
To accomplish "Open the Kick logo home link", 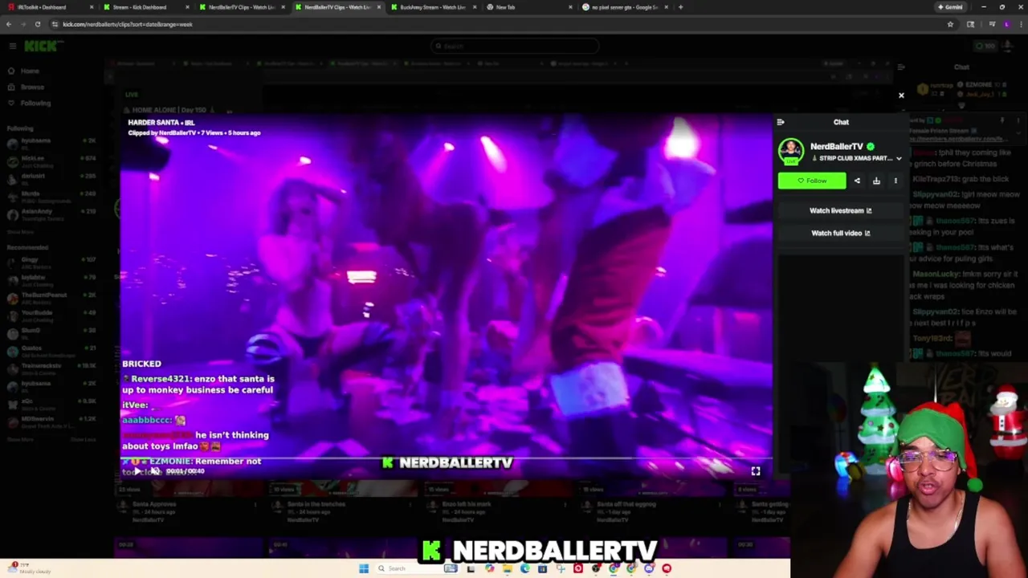I will [40, 46].
